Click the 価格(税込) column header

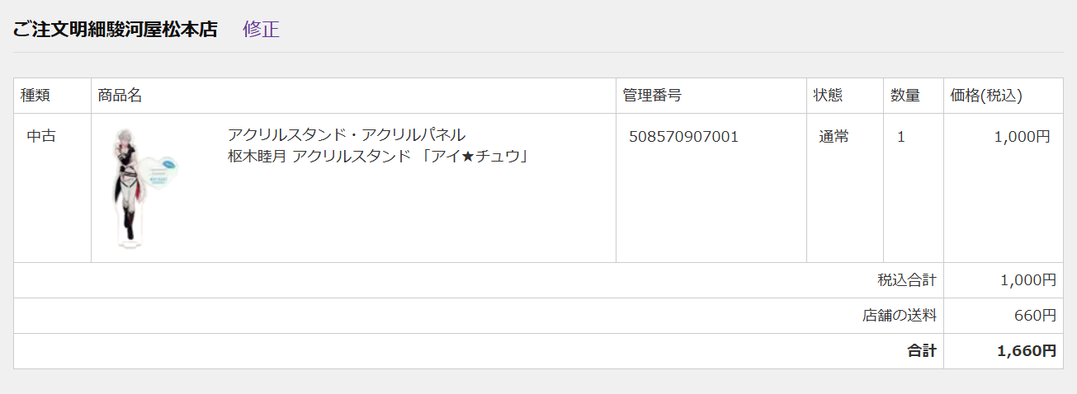986,96
